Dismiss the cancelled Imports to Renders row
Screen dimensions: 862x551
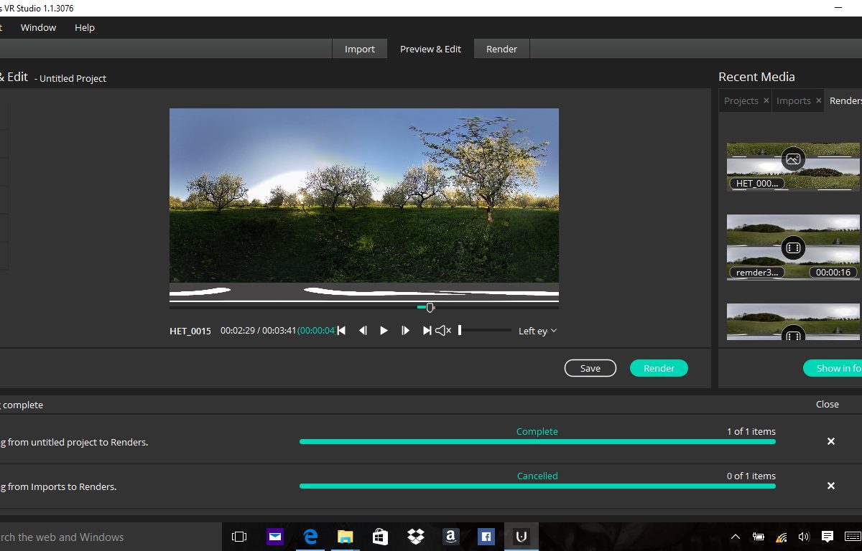click(x=831, y=486)
